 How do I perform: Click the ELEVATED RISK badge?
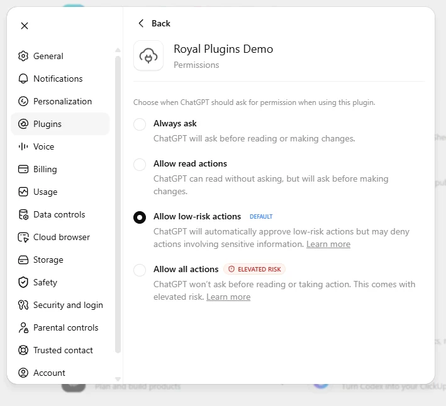click(x=254, y=269)
